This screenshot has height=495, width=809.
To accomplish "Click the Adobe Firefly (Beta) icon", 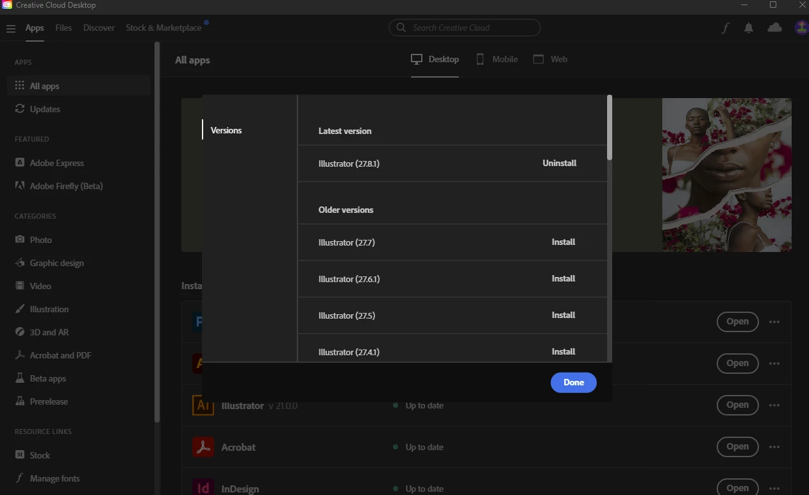I will pos(20,185).
